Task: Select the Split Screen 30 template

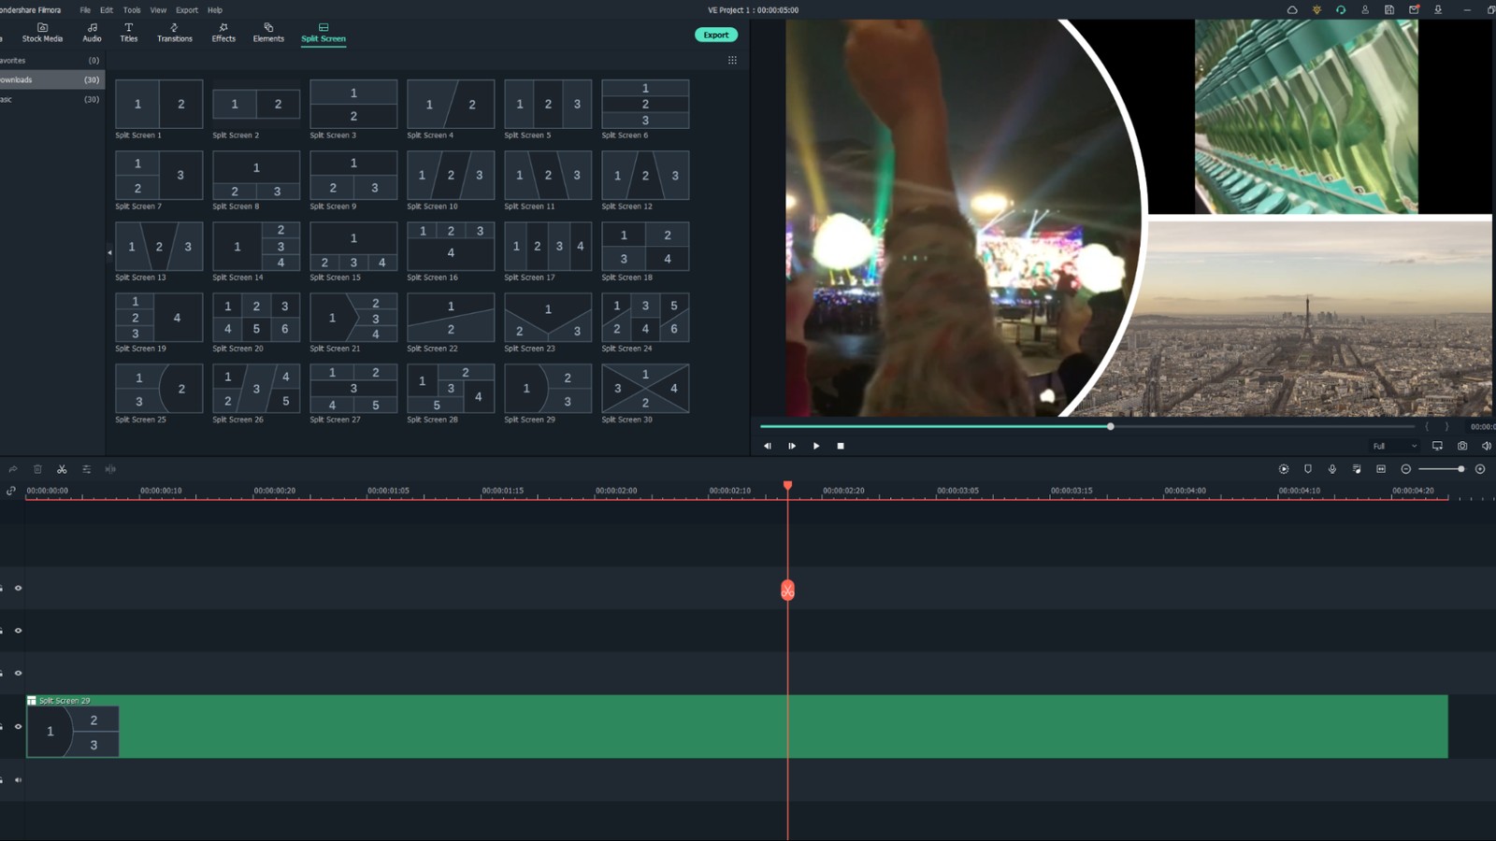Action: pyautogui.click(x=645, y=388)
